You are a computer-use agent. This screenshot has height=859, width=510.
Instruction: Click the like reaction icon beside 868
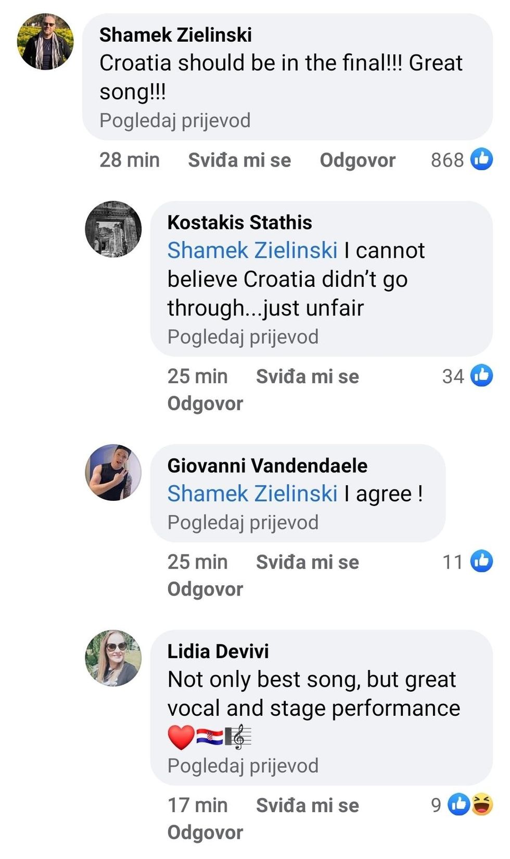pos(481,159)
